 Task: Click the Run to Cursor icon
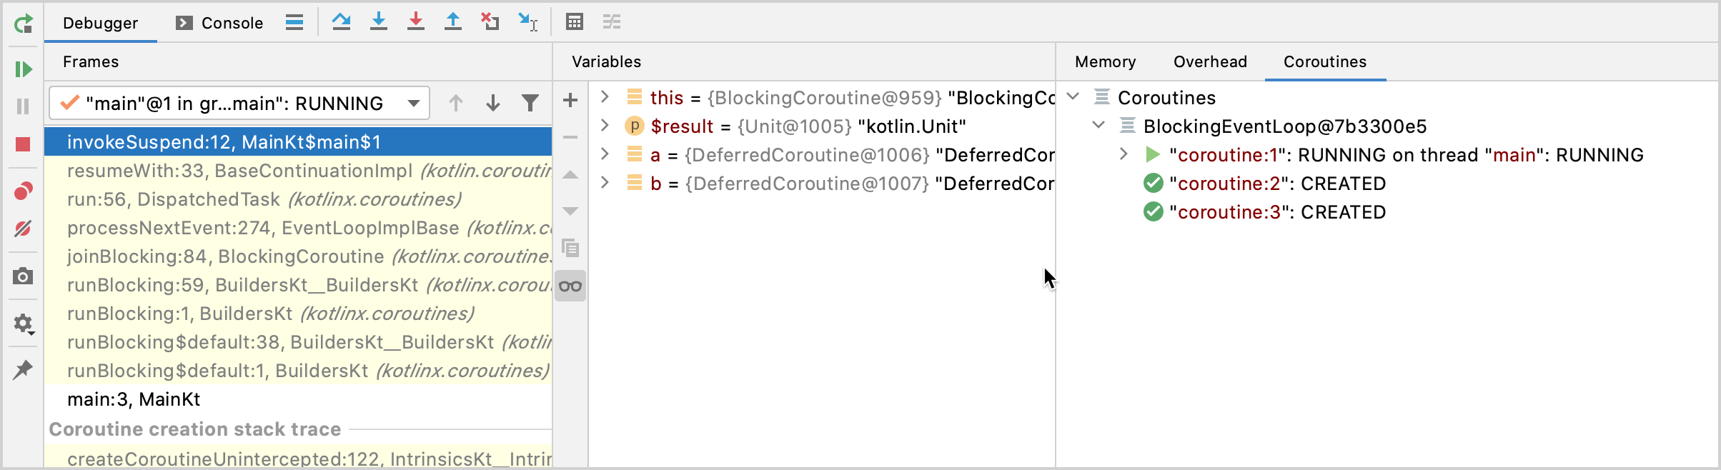[527, 21]
